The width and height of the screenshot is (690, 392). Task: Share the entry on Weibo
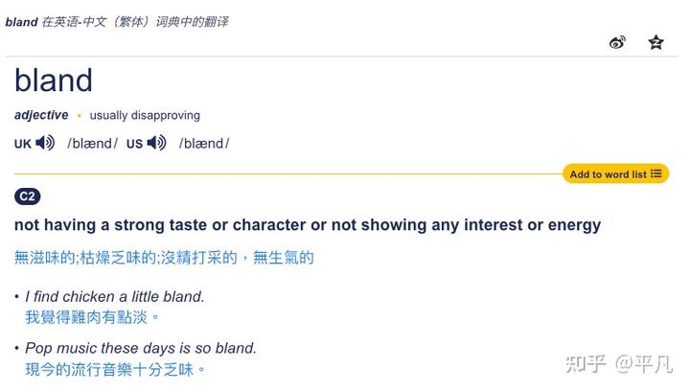617,42
